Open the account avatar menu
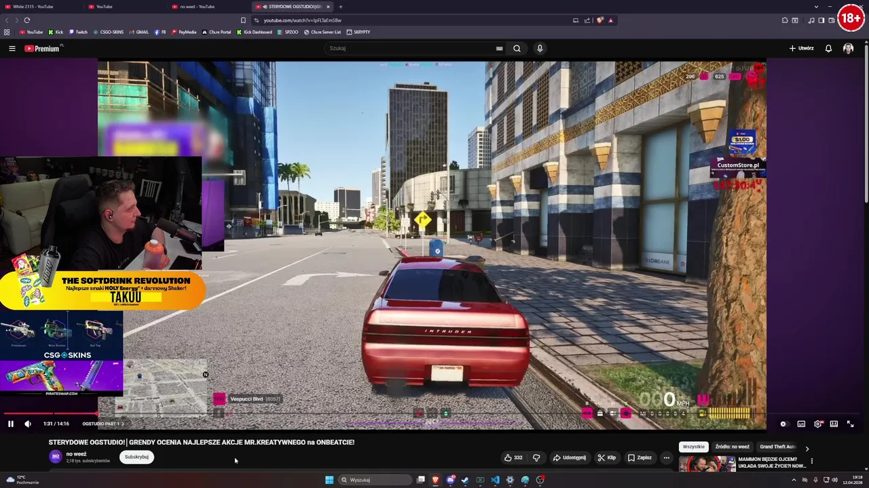The width and height of the screenshot is (869, 488). tap(848, 48)
